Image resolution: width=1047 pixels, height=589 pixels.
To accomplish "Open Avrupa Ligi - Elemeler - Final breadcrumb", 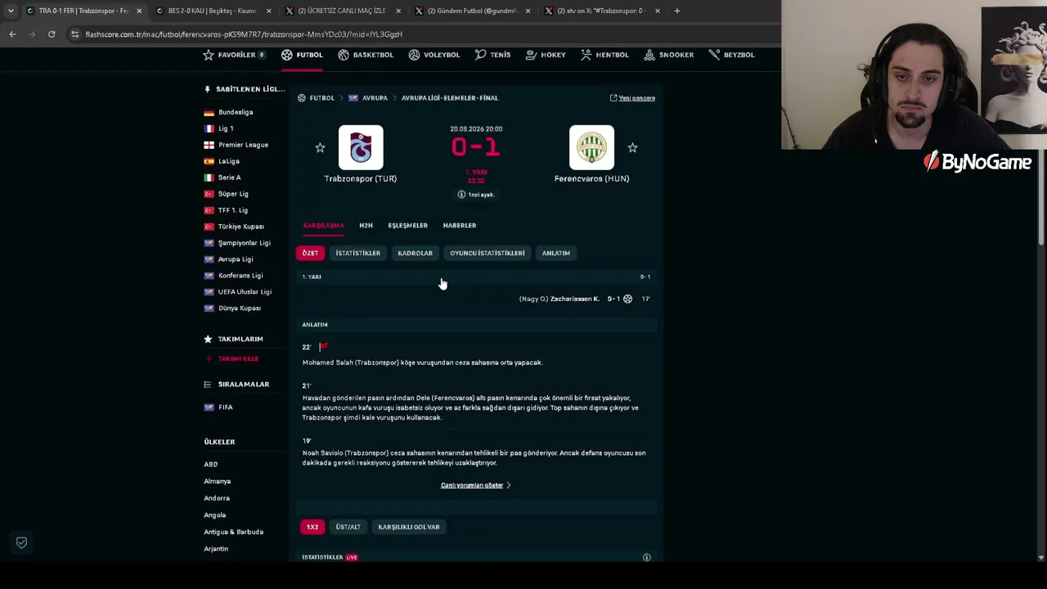I will coord(450,98).
